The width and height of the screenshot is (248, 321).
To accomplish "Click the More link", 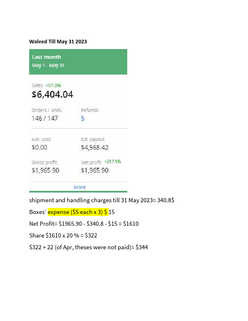I will pyautogui.click(x=79, y=187).
